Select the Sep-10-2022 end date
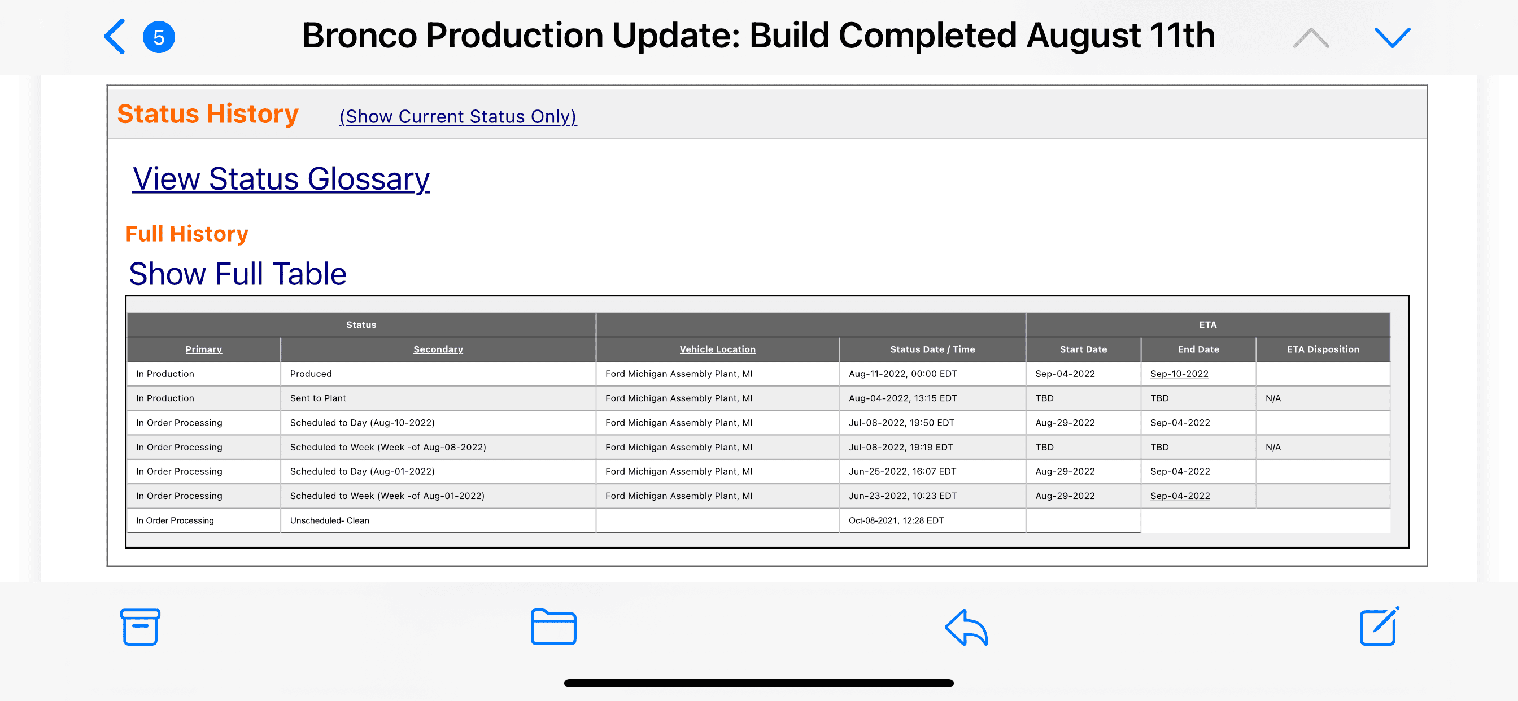1518x701 pixels. point(1179,374)
